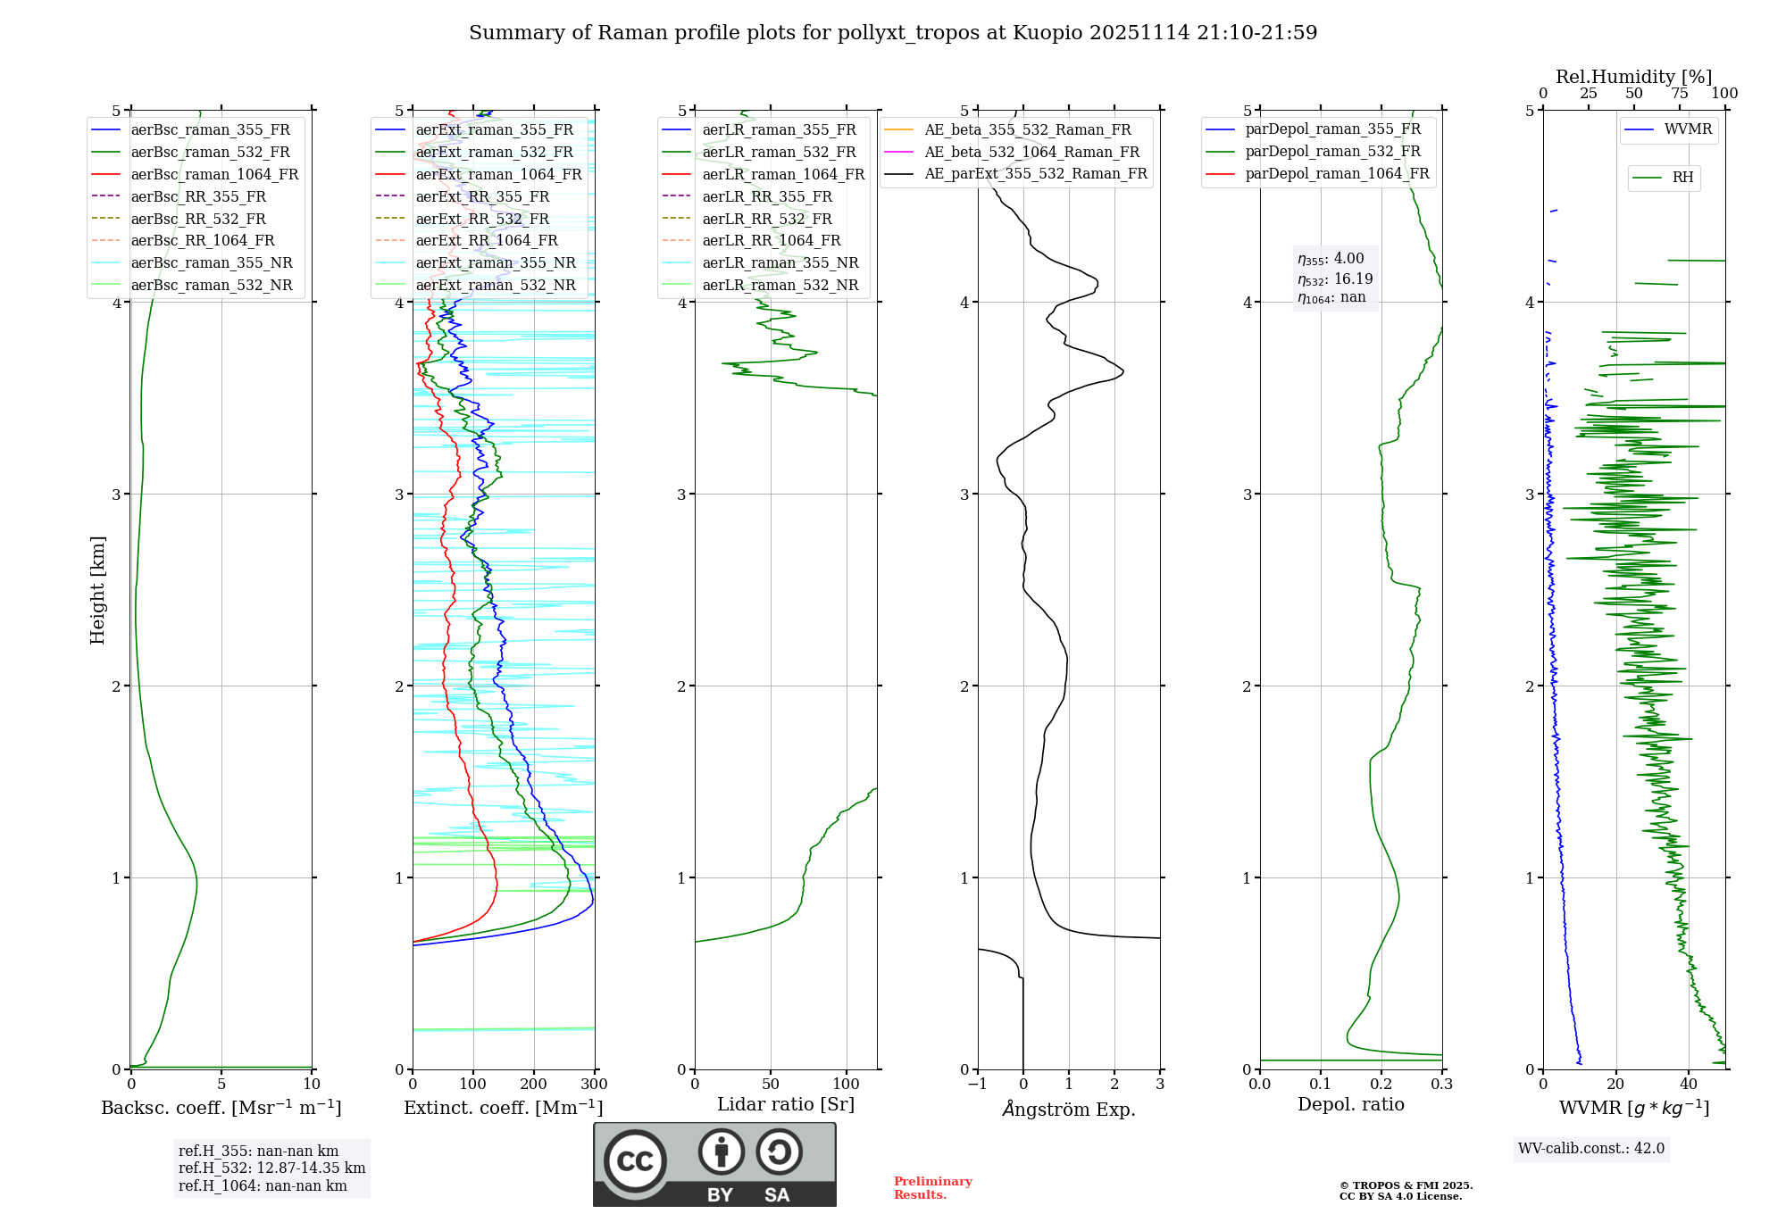Click the WV-calib.const. 42.0 annotation box
This screenshot has width=1786, height=1214.
point(1590,1148)
